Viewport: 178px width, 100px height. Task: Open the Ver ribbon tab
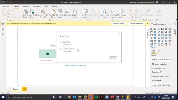[46, 7]
